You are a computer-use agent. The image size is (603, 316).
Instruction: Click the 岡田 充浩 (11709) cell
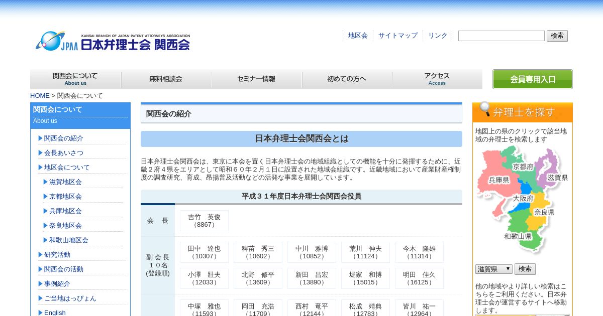258,308
